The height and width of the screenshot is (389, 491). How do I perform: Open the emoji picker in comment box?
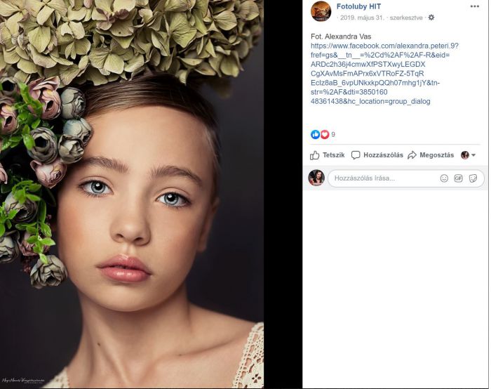[444, 178]
